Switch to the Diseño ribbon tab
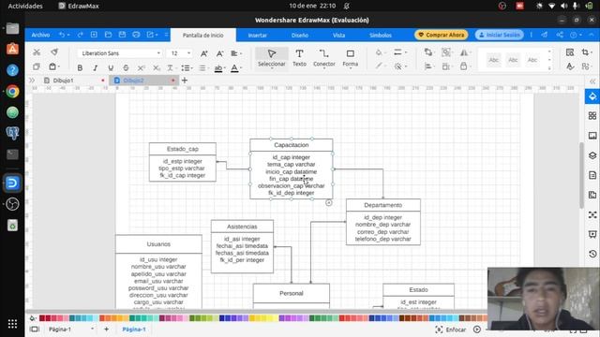Image resolution: width=600 pixels, height=337 pixels. click(x=300, y=36)
